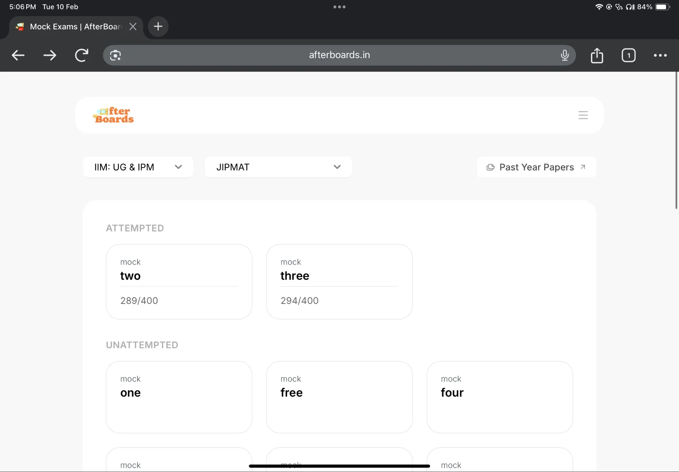The width and height of the screenshot is (679, 472).
Task: Open the tab switcher showing 1 tab
Action: 628,55
